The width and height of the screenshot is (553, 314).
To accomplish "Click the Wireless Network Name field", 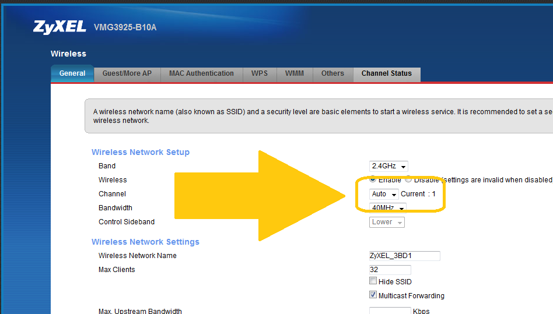I will [x=404, y=256].
